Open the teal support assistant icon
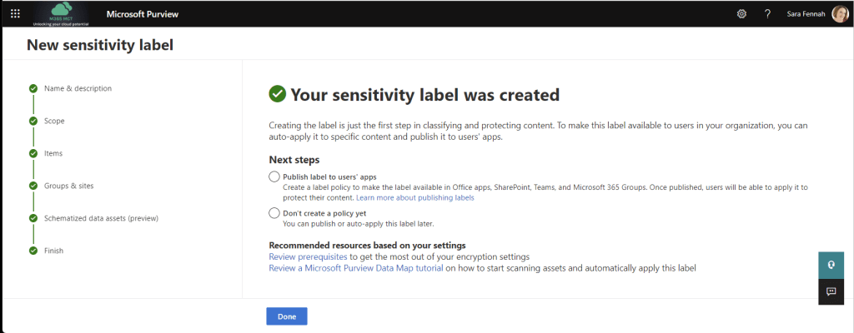Screen dimensions: 854x333 click(831, 266)
